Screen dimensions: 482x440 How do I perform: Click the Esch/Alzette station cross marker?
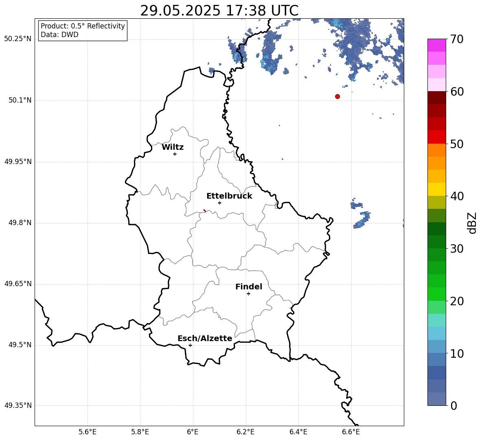190,345
